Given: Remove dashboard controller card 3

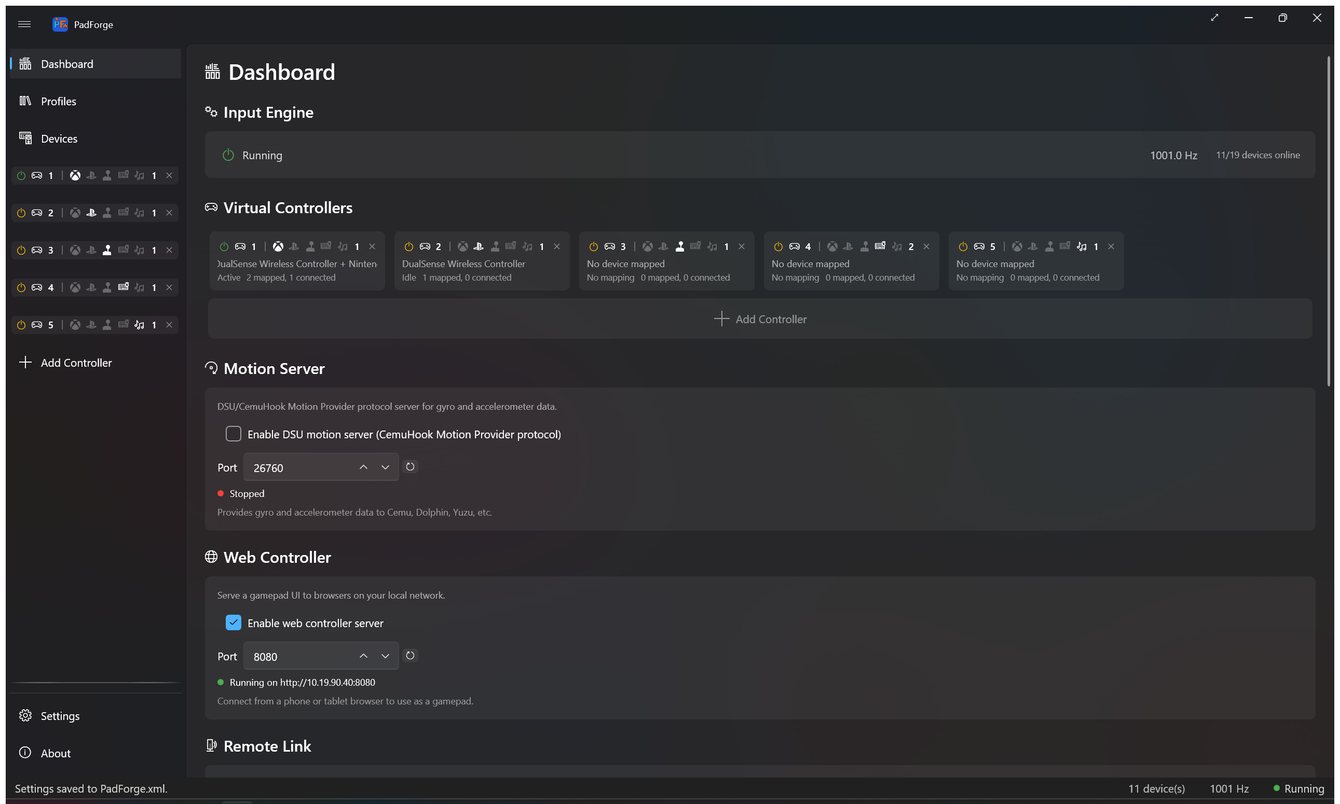Looking at the screenshot, I should 742,246.
